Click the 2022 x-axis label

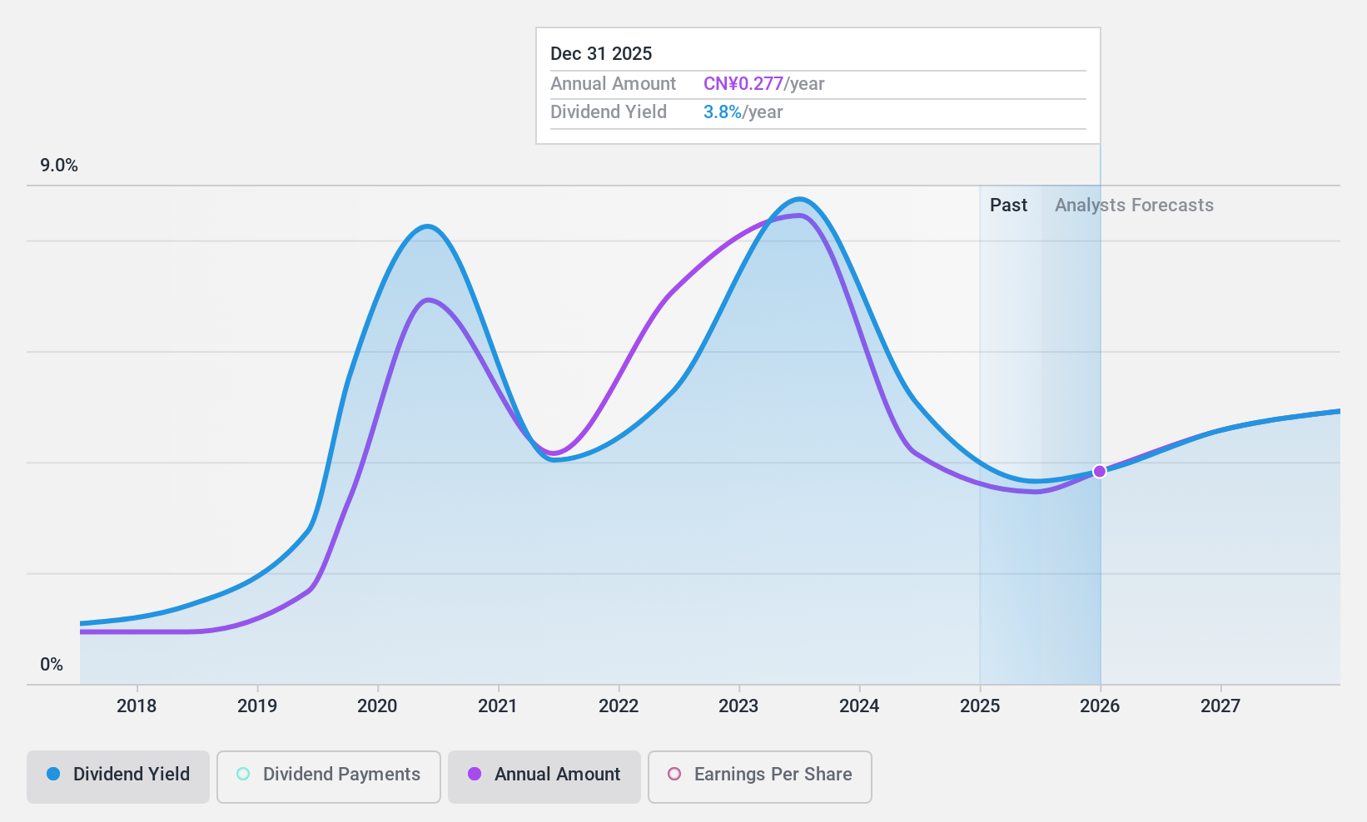tap(619, 706)
